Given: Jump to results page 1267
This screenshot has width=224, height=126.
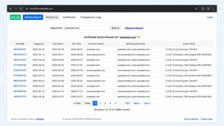Looking at the screenshot, I should (x=127, y=103).
